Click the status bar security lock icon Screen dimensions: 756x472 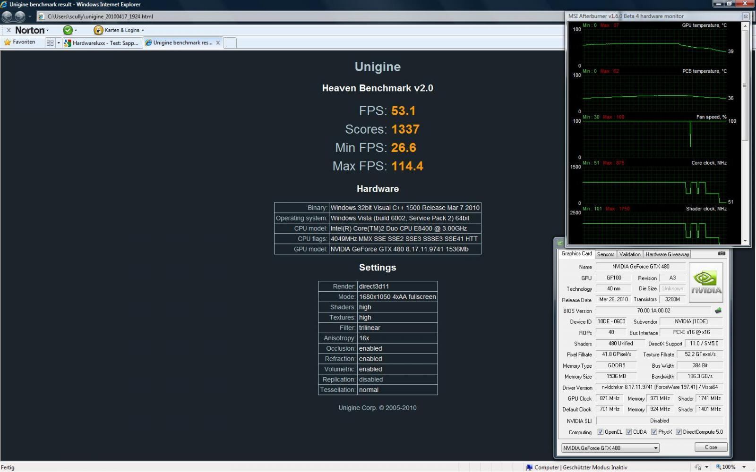(x=698, y=467)
